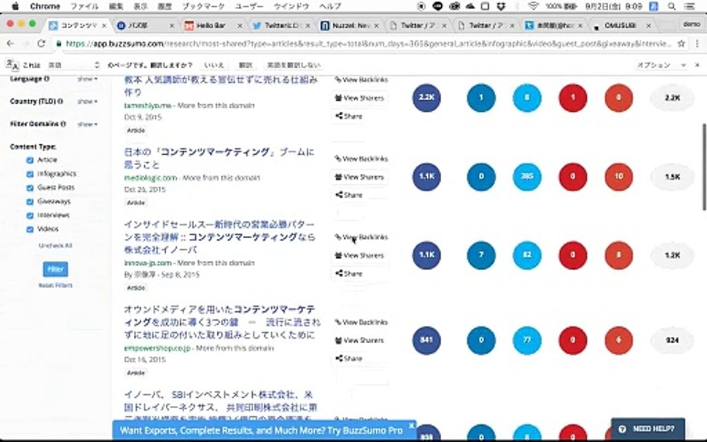The image size is (707, 442).
Task: Uncheck the Giveaways checkbox
Action: (x=29, y=201)
